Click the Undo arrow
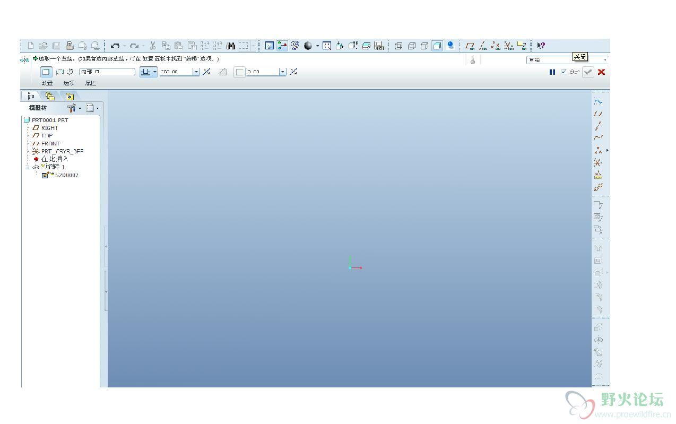The image size is (676, 424). 115,46
